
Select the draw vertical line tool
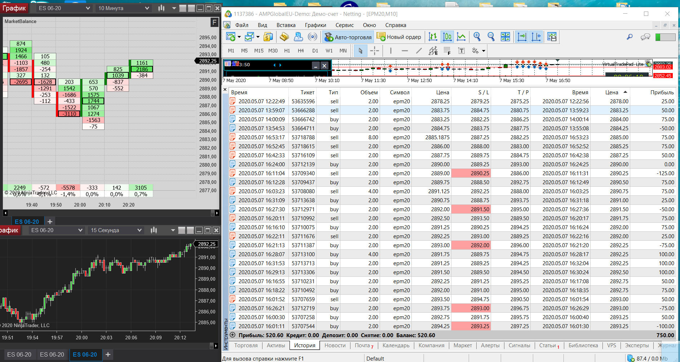(x=391, y=51)
